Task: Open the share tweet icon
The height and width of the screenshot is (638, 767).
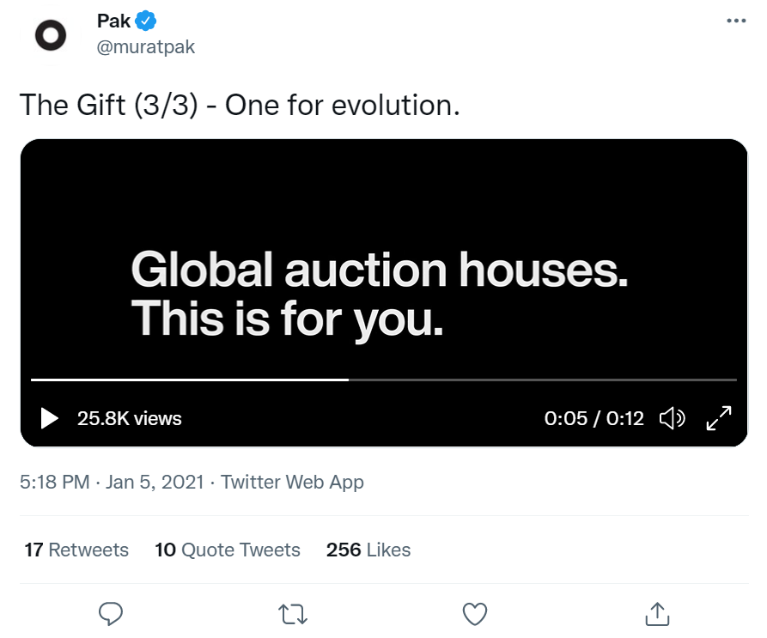Action: click(x=656, y=613)
